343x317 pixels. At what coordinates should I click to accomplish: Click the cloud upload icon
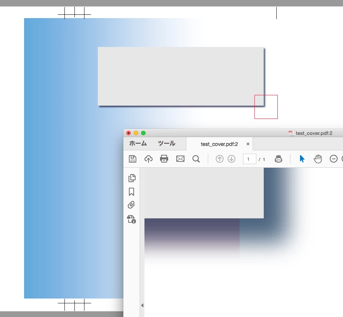point(149,159)
